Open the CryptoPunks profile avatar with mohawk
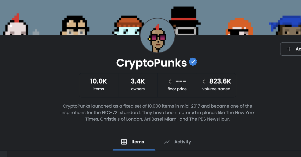 click(x=157, y=35)
